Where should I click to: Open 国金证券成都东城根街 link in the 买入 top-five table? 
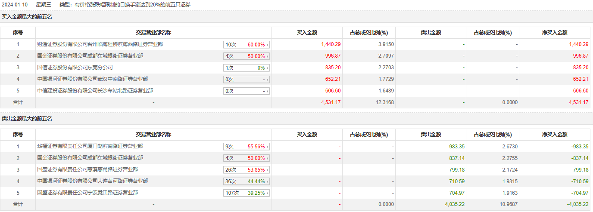click(90, 56)
